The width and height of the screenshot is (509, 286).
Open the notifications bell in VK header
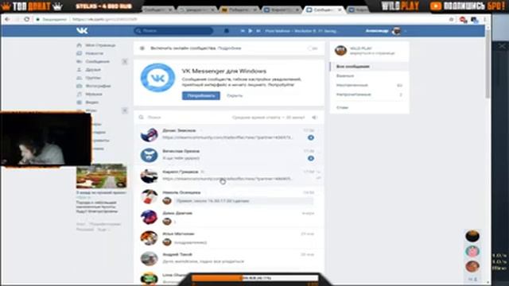226,31
